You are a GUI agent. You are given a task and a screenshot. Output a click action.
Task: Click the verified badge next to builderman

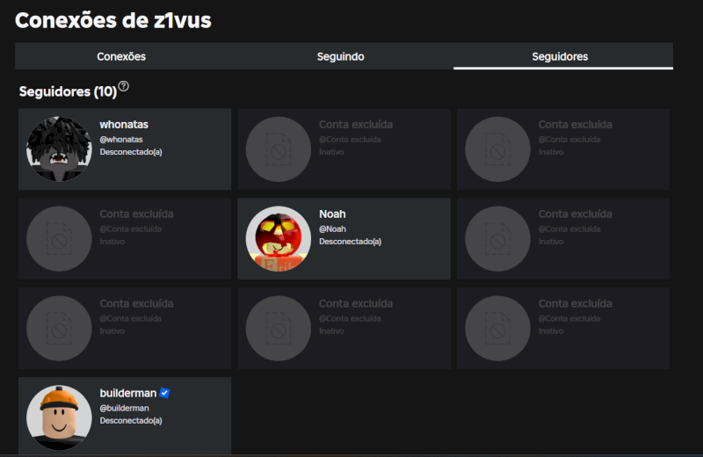(x=164, y=393)
